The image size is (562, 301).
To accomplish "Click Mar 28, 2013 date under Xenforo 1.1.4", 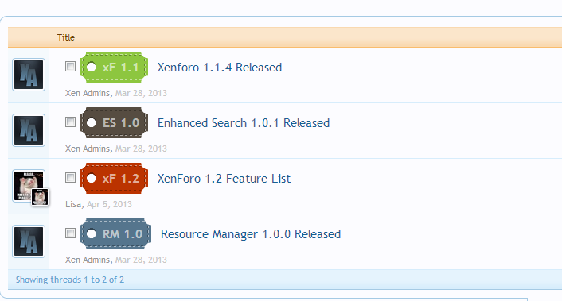I will coord(141,93).
